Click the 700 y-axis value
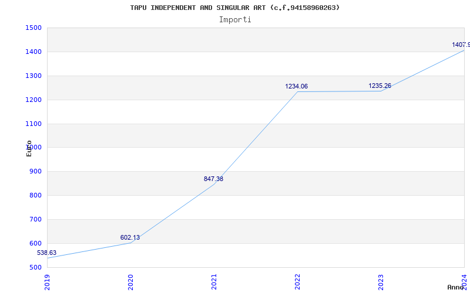The image size is (470, 293). tap(35, 219)
